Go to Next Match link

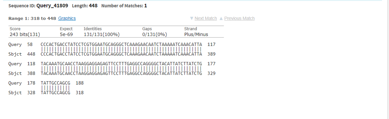[206, 18]
